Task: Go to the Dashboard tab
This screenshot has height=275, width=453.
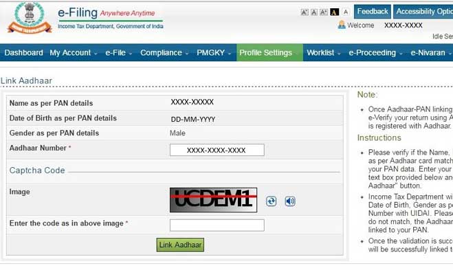Action: pyautogui.click(x=23, y=53)
